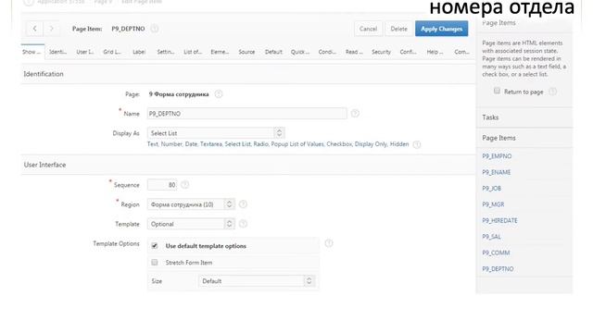Open help icon next to Region dropdown
The width and height of the screenshot is (593, 333).
(243, 204)
